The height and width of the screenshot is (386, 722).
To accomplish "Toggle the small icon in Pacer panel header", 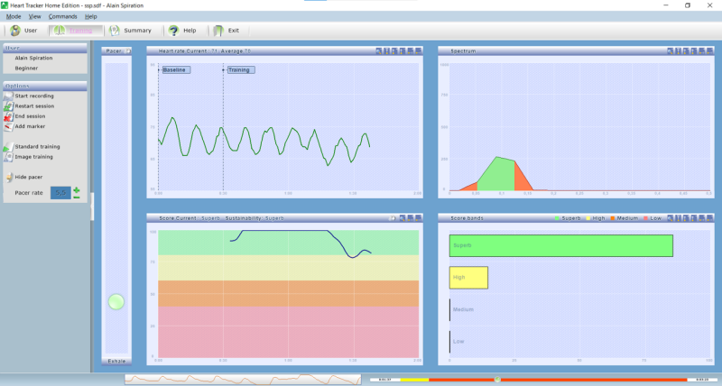I will [x=128, y=51].
